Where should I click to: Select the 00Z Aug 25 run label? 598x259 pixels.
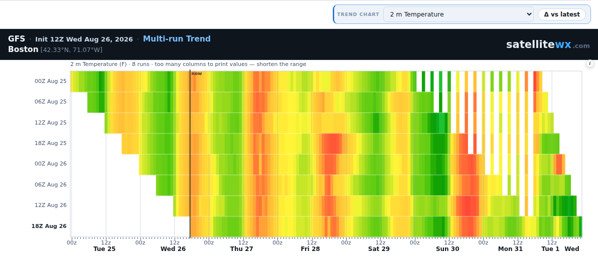51,81
